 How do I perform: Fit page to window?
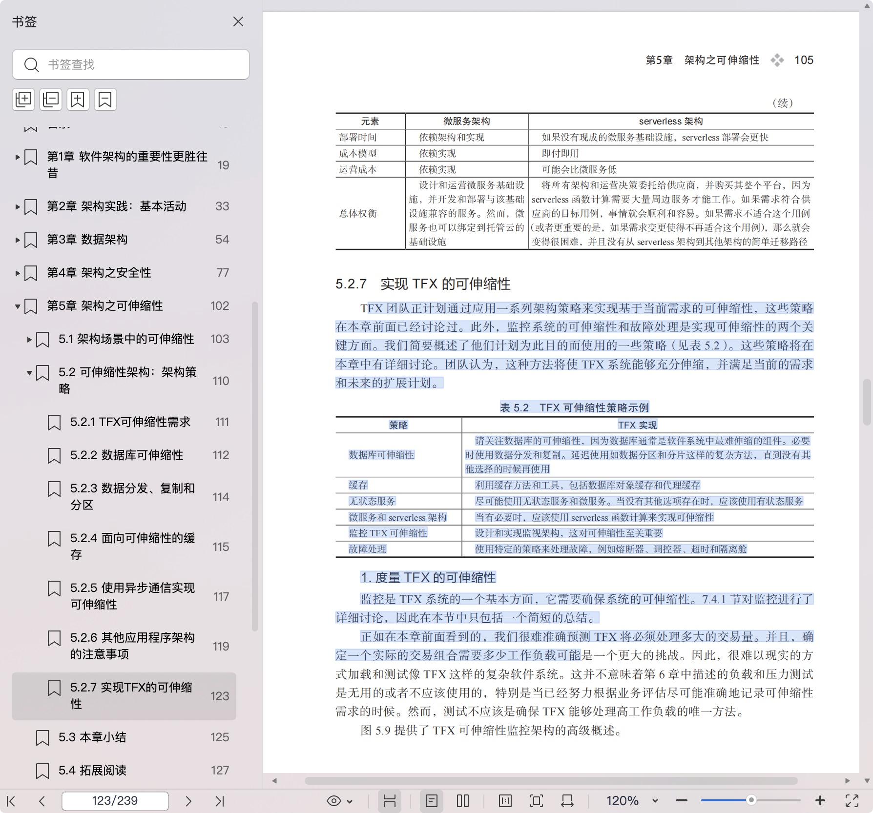pos(536,801)
